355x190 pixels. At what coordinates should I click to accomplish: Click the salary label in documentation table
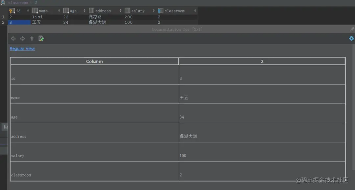pyautogui.click(x=17, y=156)
